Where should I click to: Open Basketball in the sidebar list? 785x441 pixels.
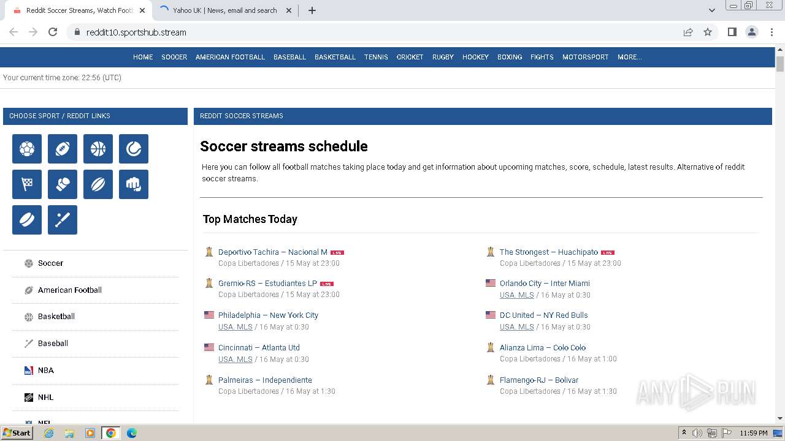pos(56,317)
